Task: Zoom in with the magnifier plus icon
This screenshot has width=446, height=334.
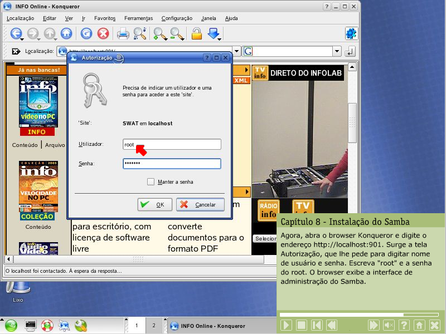Action: 159,33
